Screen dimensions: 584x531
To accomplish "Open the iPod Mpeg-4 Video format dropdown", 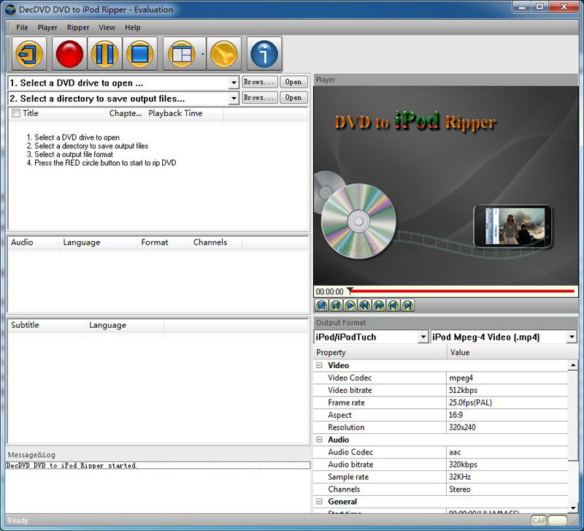I will pyautogui.click(x=572, y=337).
